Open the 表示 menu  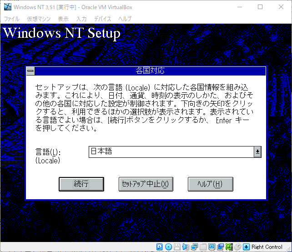point(63,19)
